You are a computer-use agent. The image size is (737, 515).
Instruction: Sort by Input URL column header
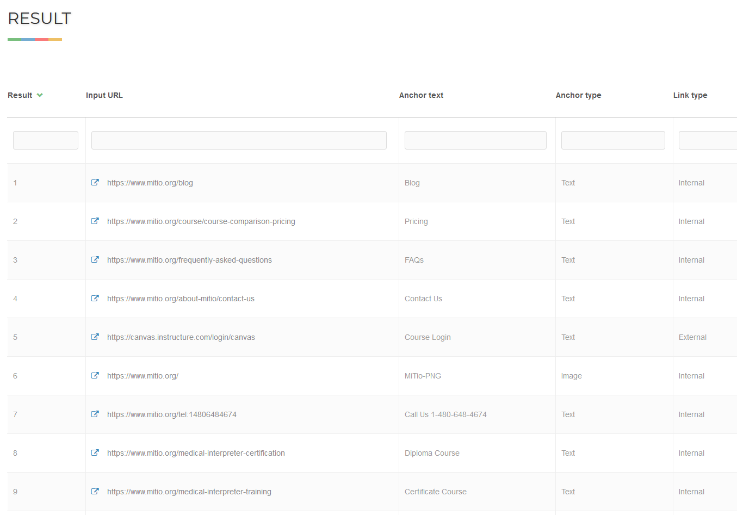click(104, 95)
